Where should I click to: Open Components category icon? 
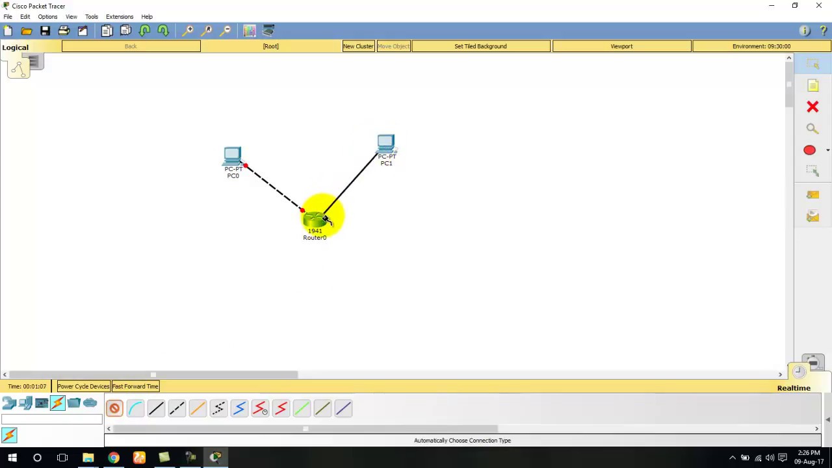[42, 404]
